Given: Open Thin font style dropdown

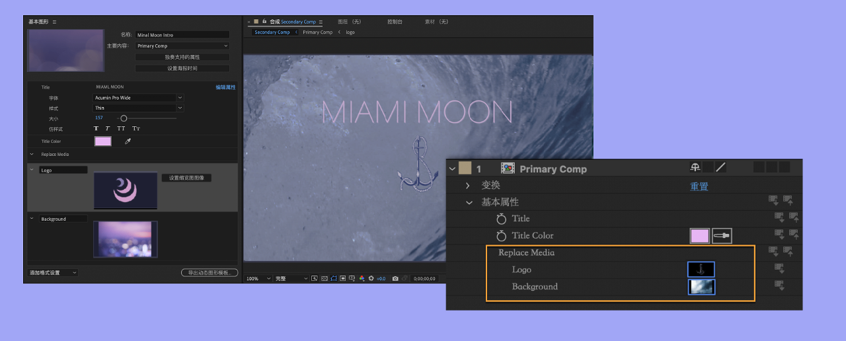Looking at the screenshot, I should coord(138,108).
